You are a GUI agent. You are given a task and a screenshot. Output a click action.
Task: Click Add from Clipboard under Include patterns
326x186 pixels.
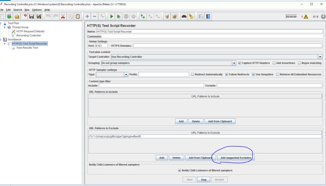coord(220,121)
